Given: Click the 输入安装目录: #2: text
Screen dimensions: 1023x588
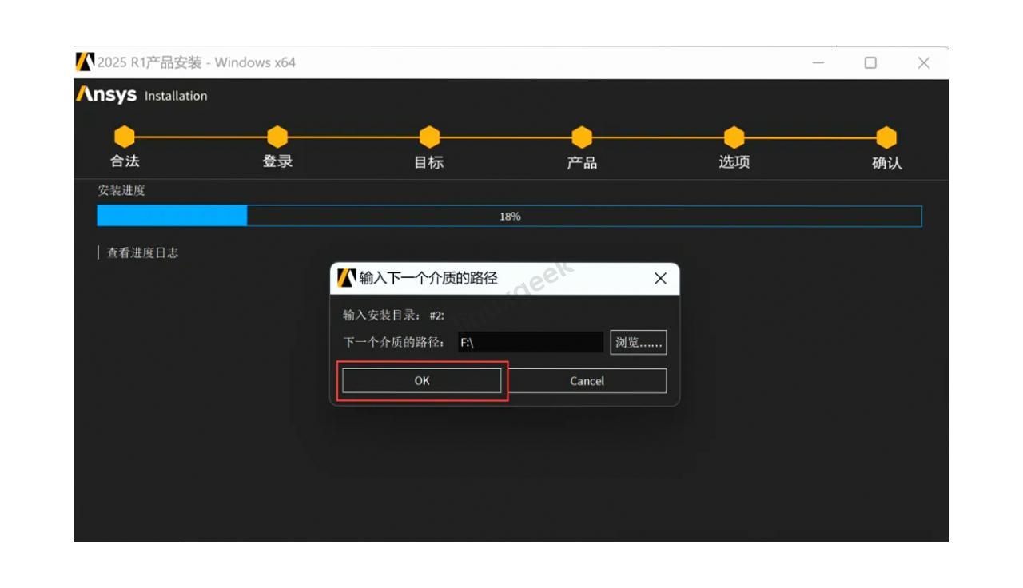Looking at the screenshot, I should (x=393, y=315).
